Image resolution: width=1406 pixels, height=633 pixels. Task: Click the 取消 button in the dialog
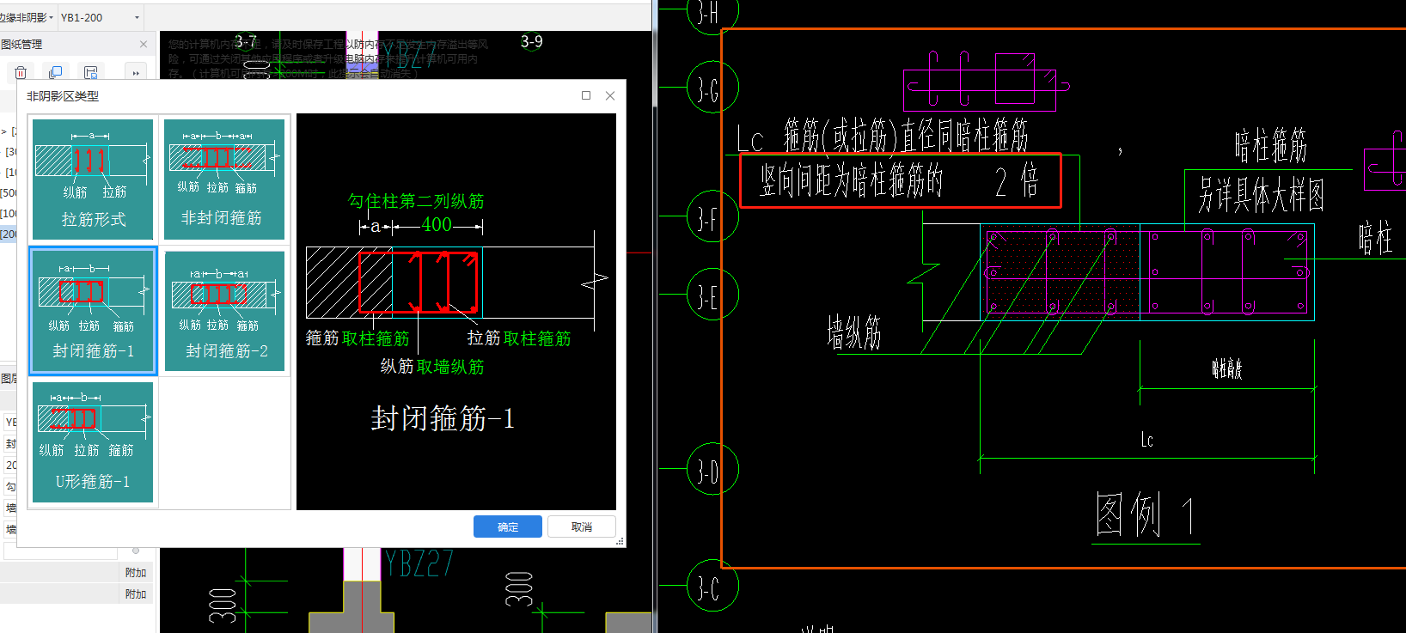coord(582,526)
